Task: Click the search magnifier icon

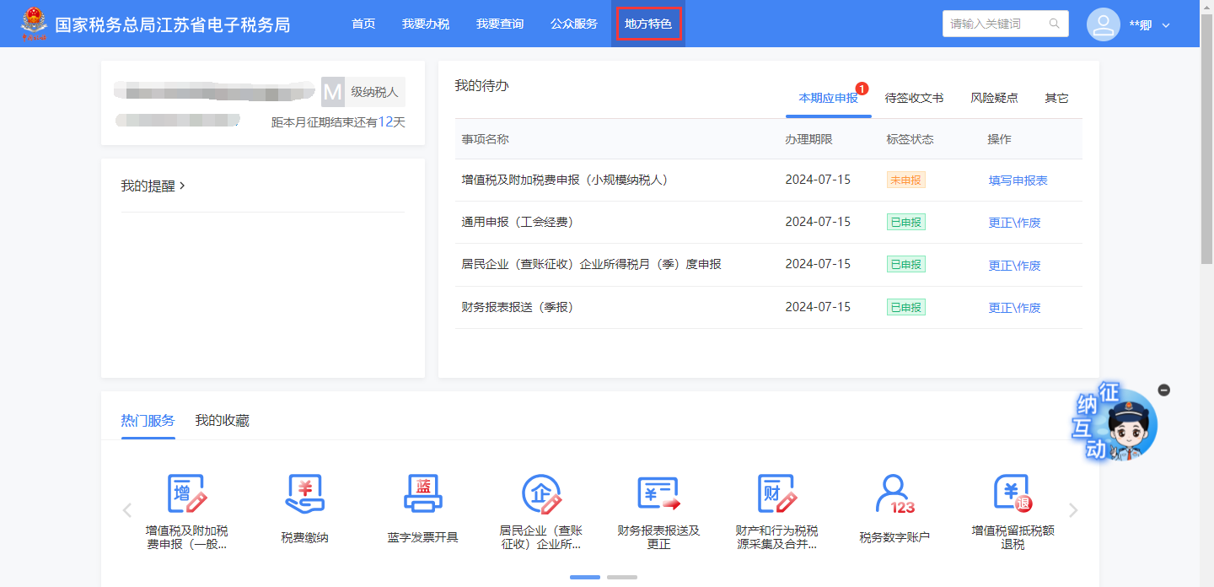Action: [x=1054, y=24]
